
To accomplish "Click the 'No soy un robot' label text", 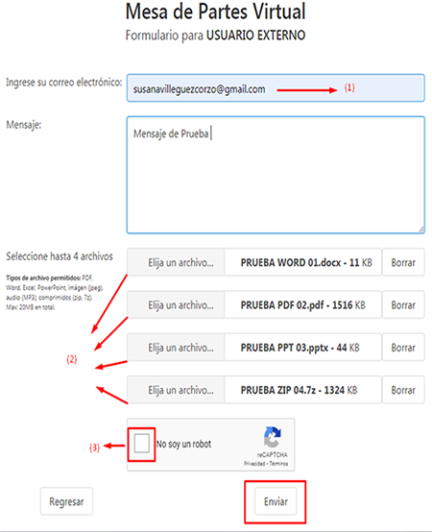I will pos(183,444).
